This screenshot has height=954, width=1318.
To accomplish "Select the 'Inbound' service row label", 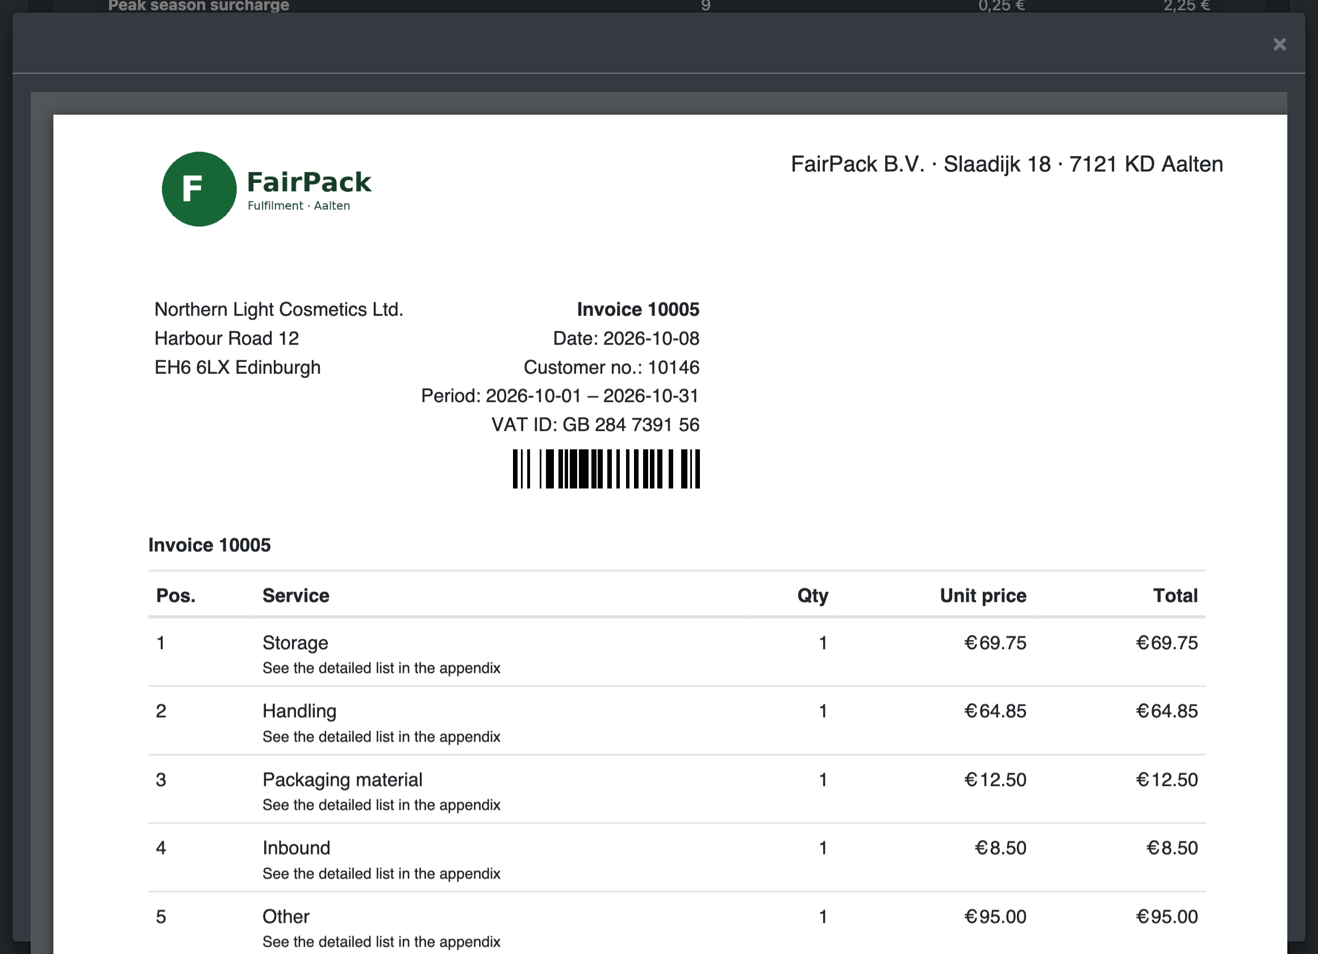I will coord(296,848).
